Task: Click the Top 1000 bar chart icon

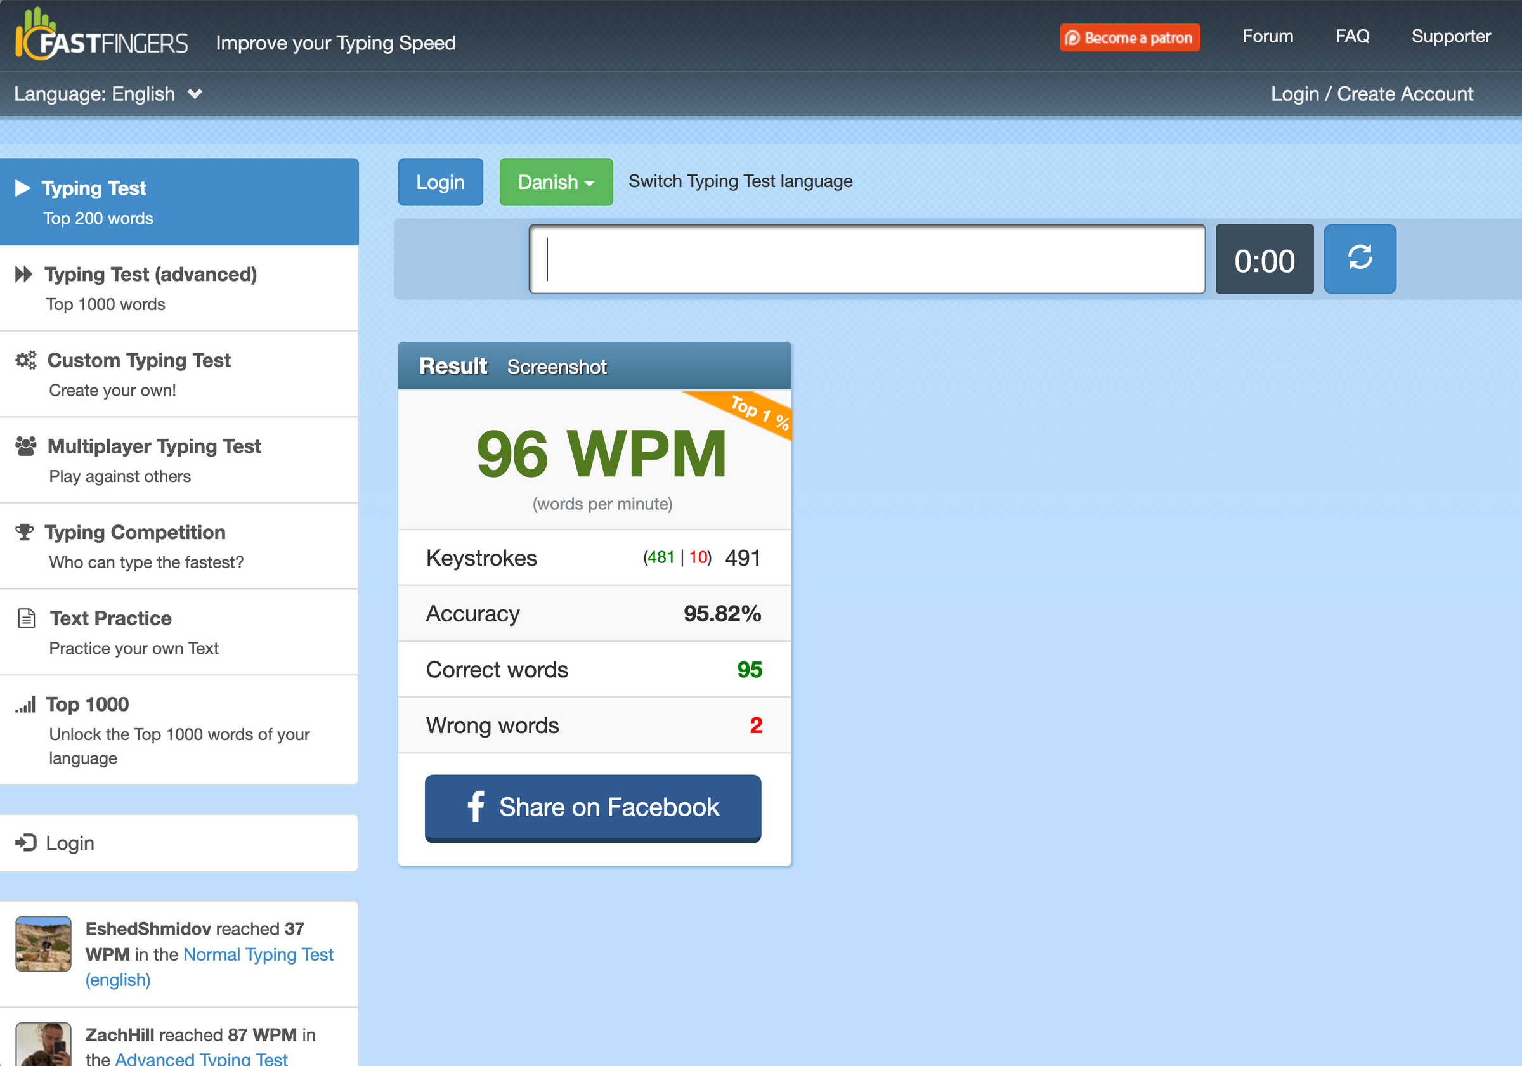Action: pyautogui.click(x=25, y=705)
